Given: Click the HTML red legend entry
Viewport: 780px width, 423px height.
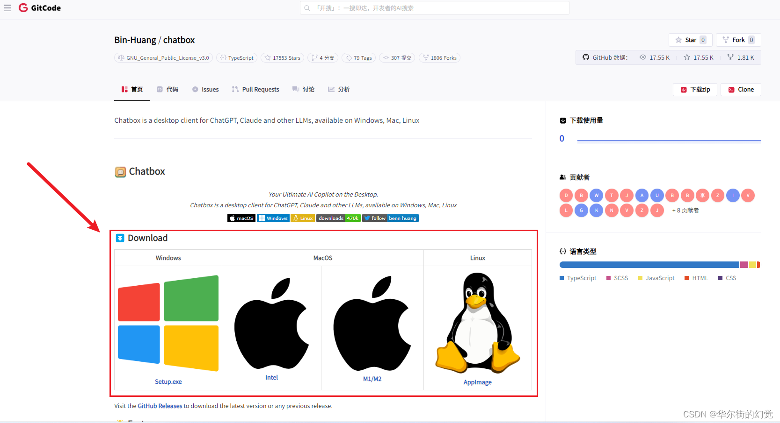Looking at the screenshot, I should [696, 278].
